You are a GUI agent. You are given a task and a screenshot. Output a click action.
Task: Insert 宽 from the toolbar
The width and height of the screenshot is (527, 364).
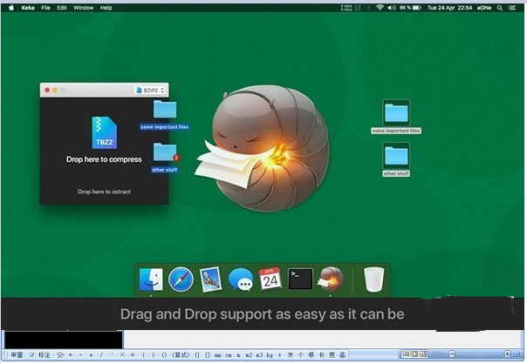[x=332, y=354]
